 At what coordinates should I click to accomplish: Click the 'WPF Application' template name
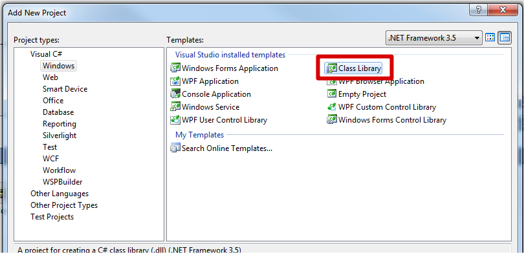pyautogui.click(x=210, y=81)
